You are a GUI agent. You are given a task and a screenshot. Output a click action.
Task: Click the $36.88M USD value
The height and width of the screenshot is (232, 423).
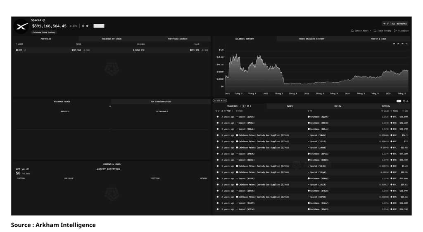[x=404, y=117]
